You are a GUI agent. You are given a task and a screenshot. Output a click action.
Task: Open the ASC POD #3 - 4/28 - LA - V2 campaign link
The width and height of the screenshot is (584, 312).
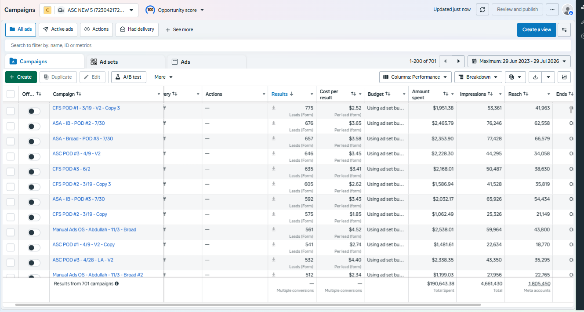[x=83, y=260]
